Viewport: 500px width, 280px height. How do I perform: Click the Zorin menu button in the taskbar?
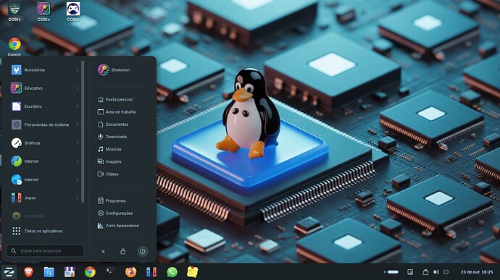pos(9,272)
